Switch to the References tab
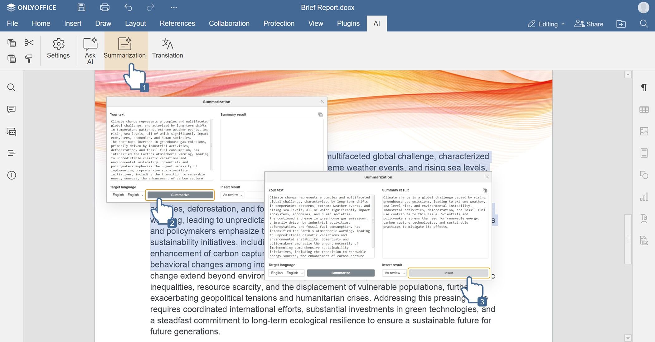Image resolution: width=655 pixels, height=342 pixels. tap(177, 23)
